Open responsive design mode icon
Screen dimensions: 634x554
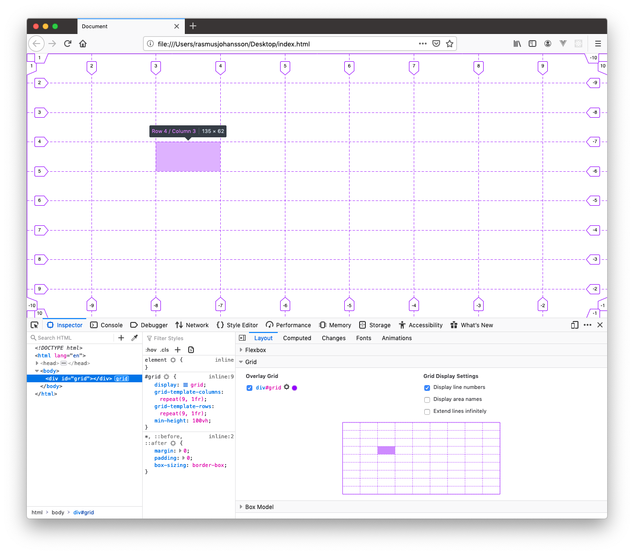point(575,325)
